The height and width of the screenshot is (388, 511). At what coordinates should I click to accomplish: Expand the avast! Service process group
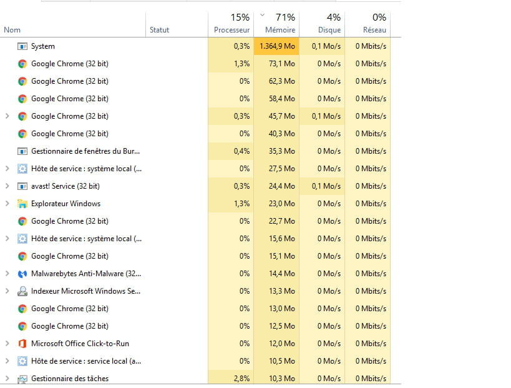7,186
